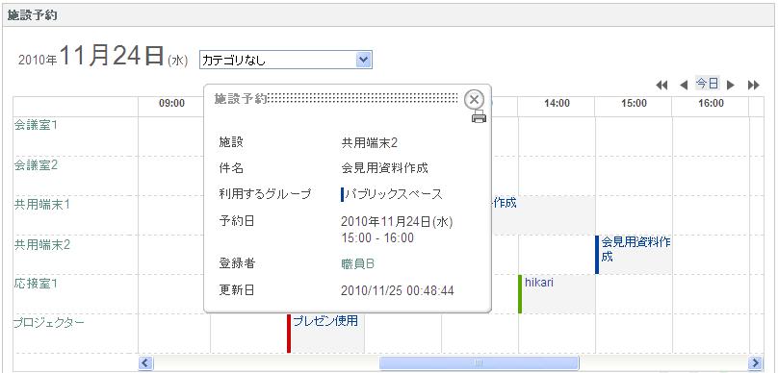
Task: Close the 施設予約 detail popup
Action: point(474,100)
